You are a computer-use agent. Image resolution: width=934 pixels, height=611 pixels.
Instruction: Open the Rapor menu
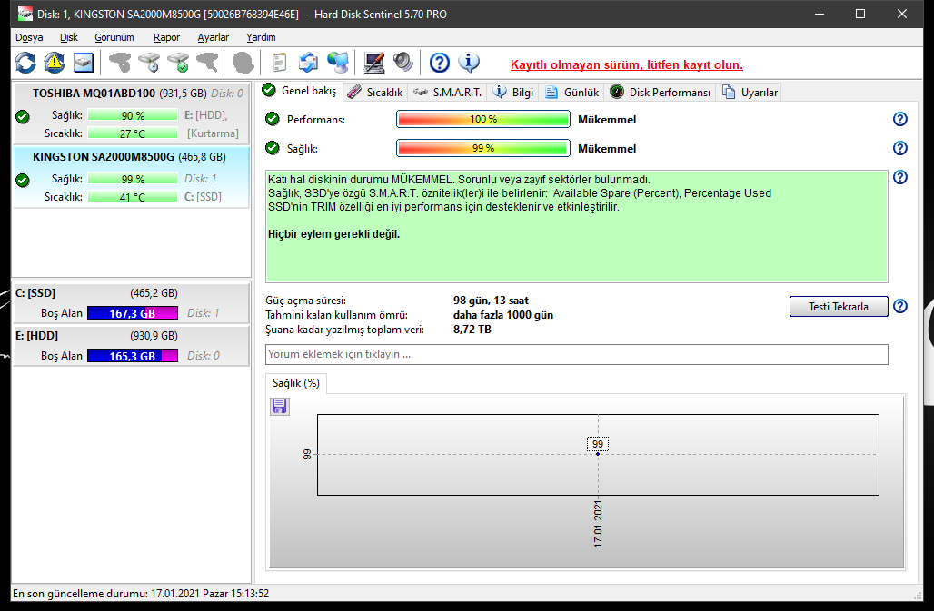(x=166, y=37)
